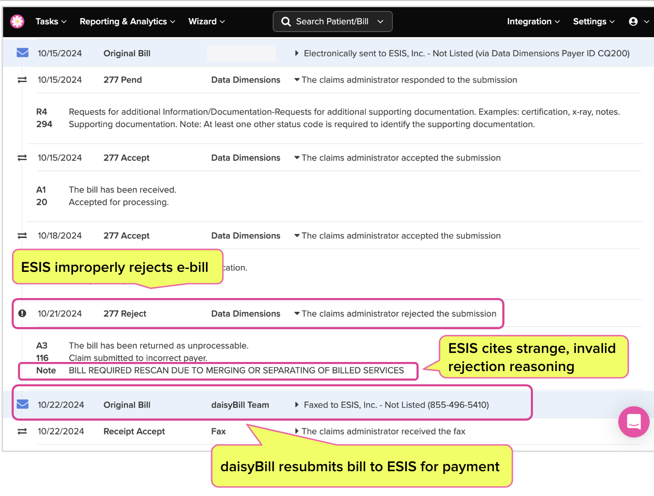Click the envelope icon for 10/15/2024 Original Bill
654x496 pixels.
click(22, 53)
